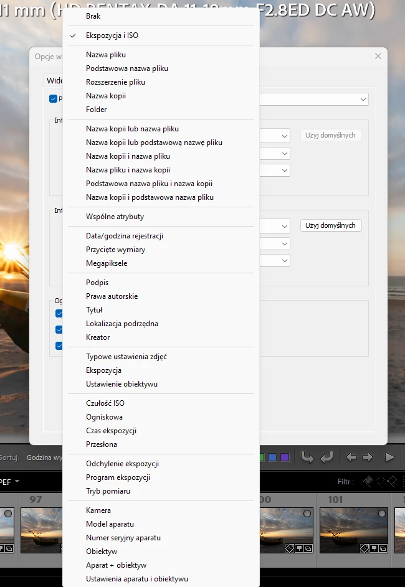
Task: Open the dropdown beside the active Użyj domyślnych
Action: click(x=275, y=226)
